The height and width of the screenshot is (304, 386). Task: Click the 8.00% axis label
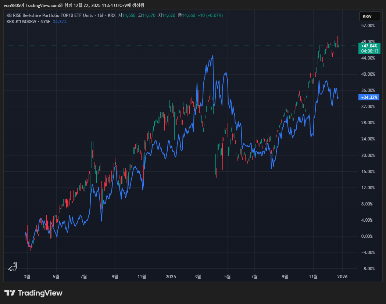pyautogui.click(x=367, y=204)
